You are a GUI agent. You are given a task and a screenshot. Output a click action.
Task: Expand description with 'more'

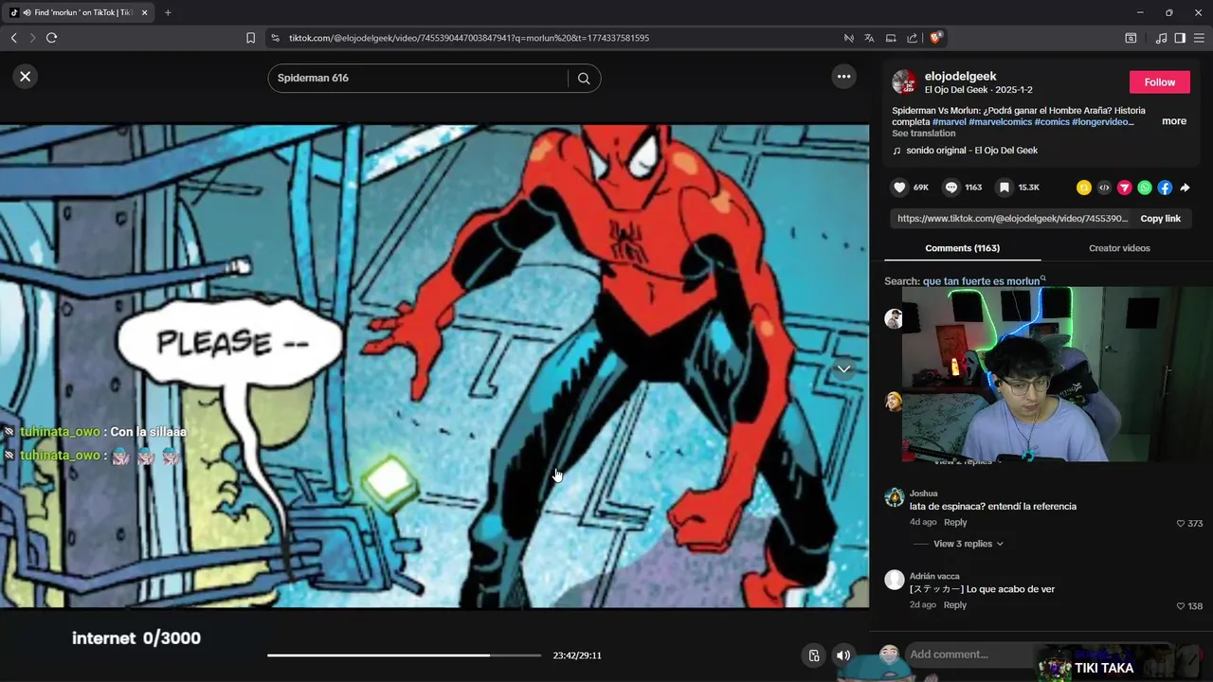point(1174,121)
